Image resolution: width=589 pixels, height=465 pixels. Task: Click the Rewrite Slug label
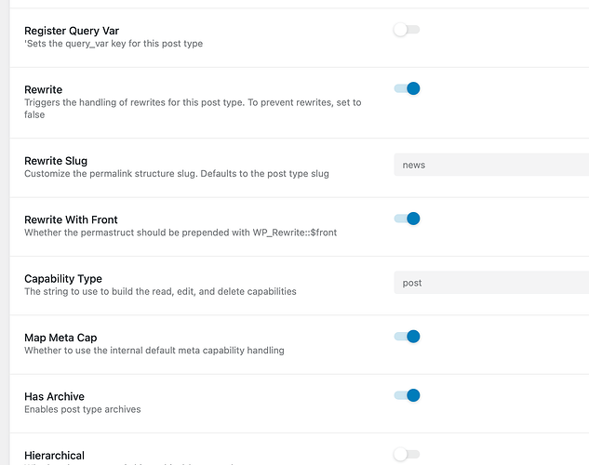coord(56,161)
